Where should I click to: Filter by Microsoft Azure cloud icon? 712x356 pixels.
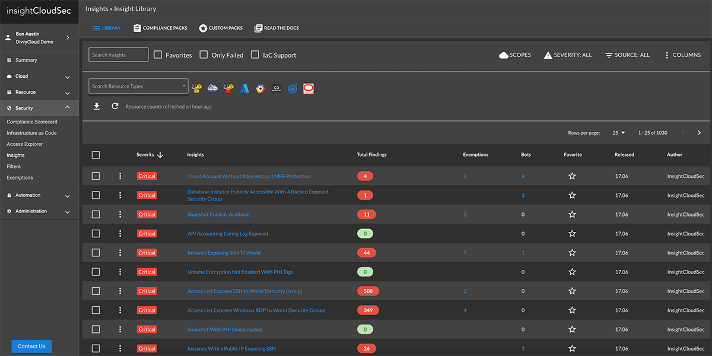(x=244, y=88)
